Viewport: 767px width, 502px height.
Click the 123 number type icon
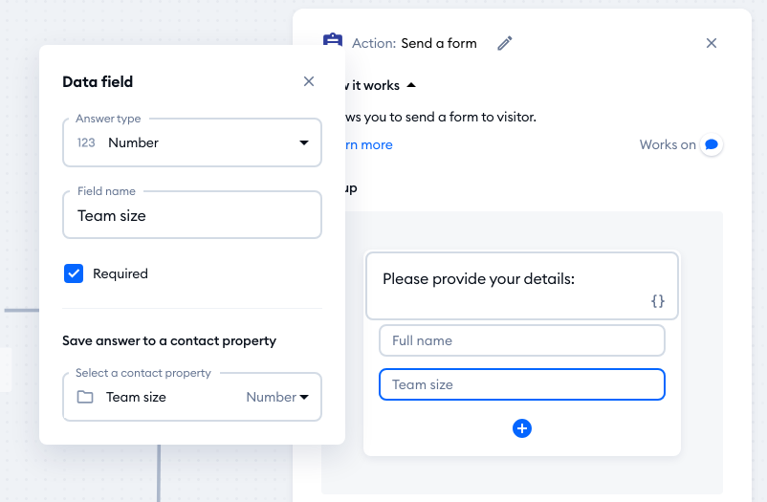click(x=86, y=142)
